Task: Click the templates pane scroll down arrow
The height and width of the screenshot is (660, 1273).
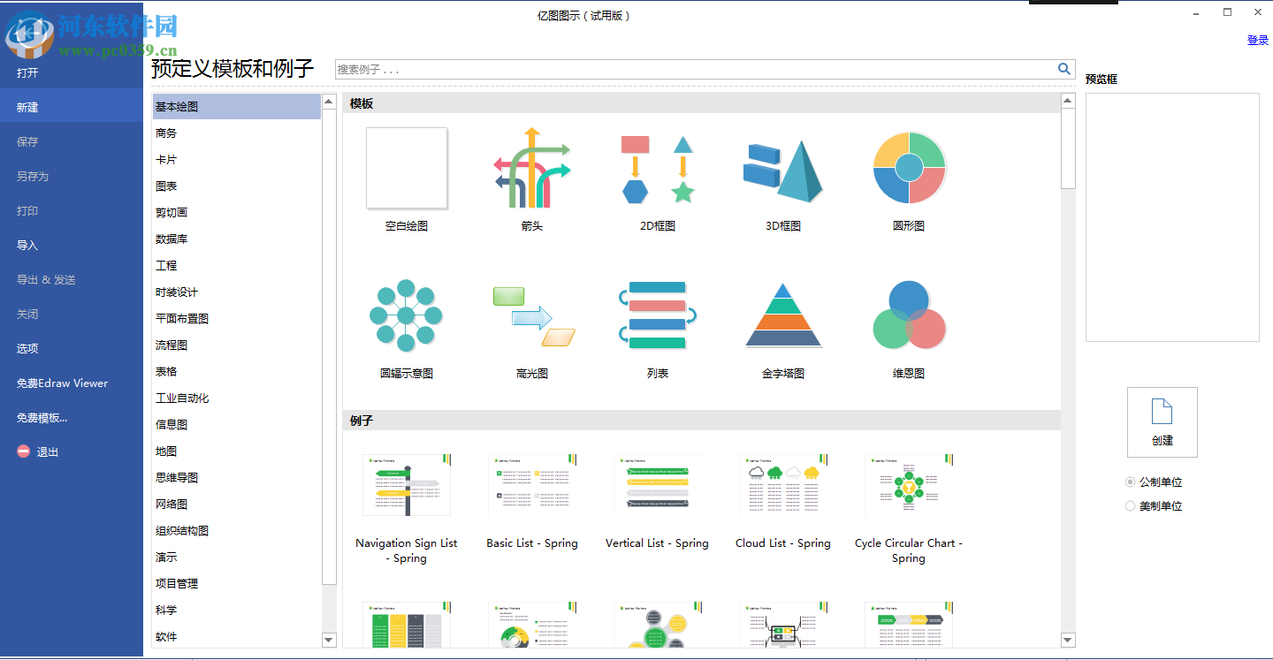Action: coord(1068,640)
